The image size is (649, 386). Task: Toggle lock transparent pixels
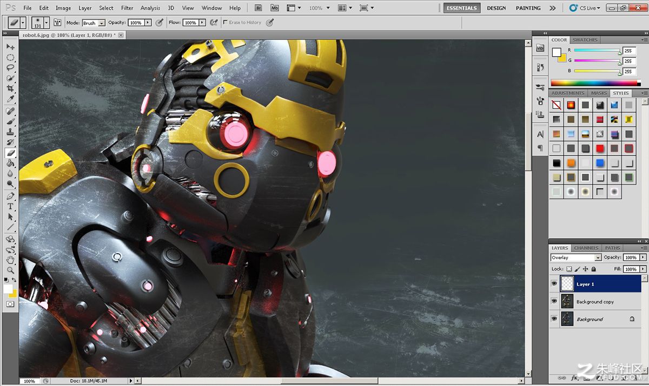pos(569,269)
